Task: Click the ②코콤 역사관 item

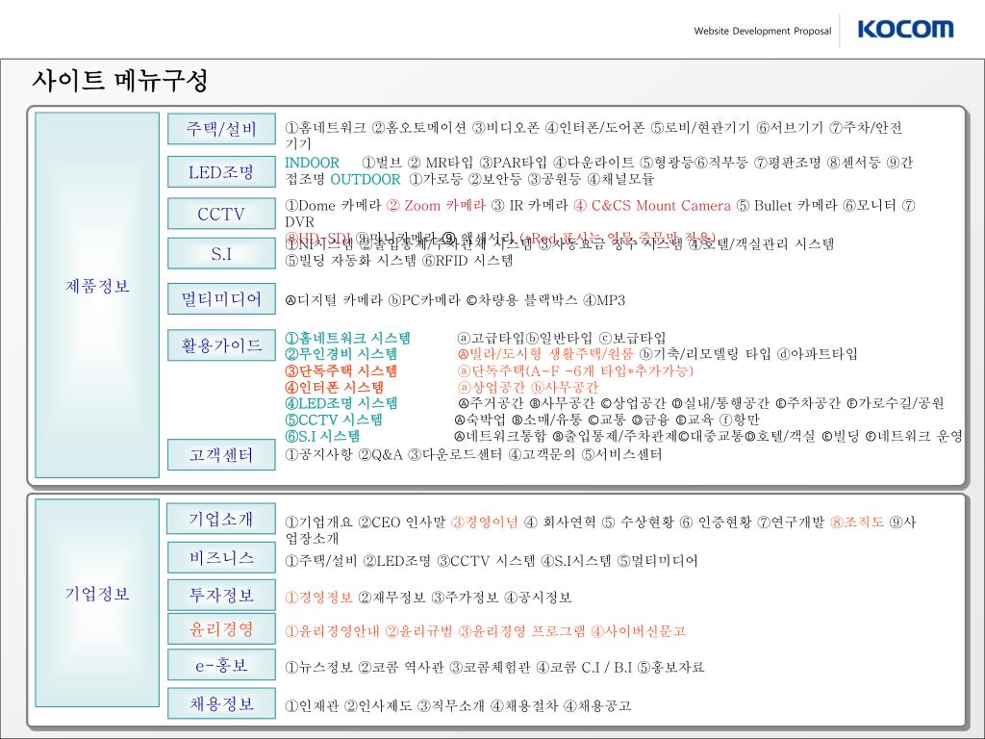Action: coord(401,668)
